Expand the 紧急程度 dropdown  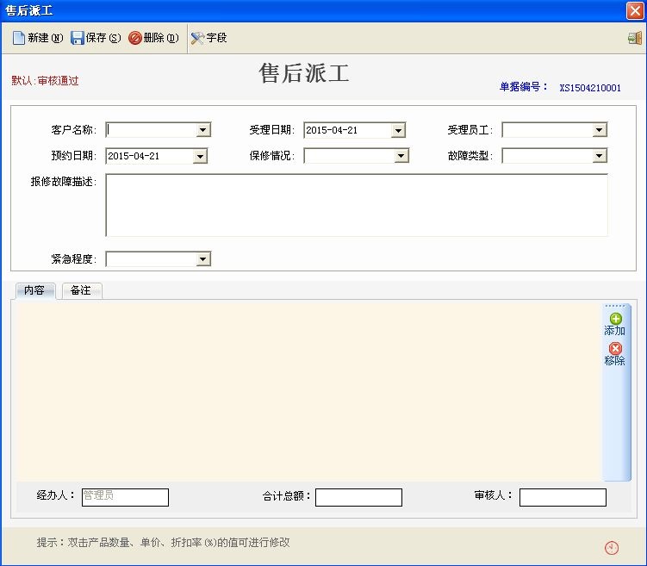(203, 258)
